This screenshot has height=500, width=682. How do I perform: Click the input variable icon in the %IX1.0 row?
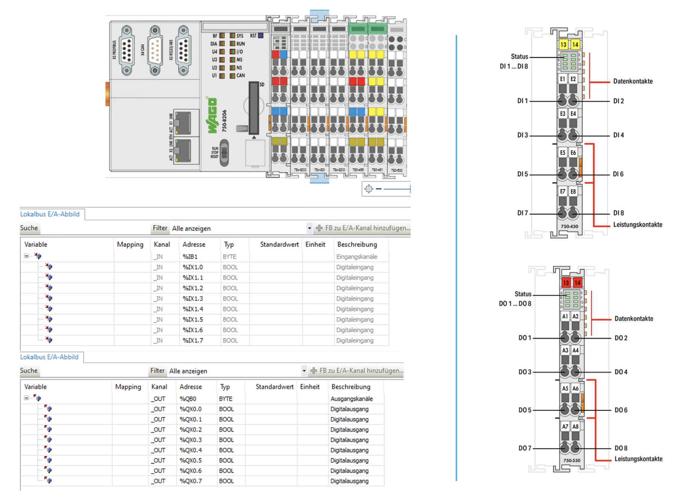tap(49, 267)
